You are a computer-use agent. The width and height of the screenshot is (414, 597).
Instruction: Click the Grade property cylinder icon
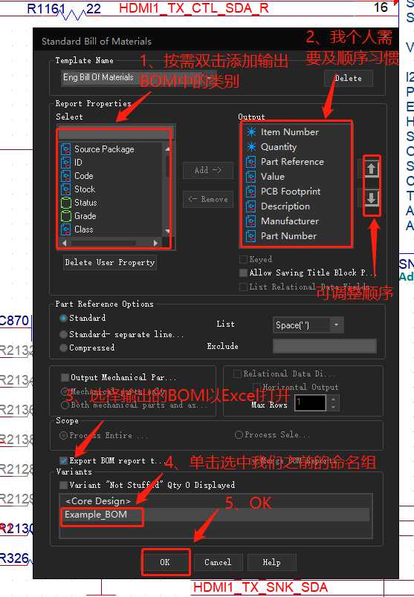pos(66,216)
